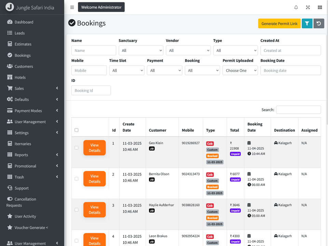Screen dimensions: 328x246
Task: Open the Type dropdown filter
Action: [x=235, y=51]
